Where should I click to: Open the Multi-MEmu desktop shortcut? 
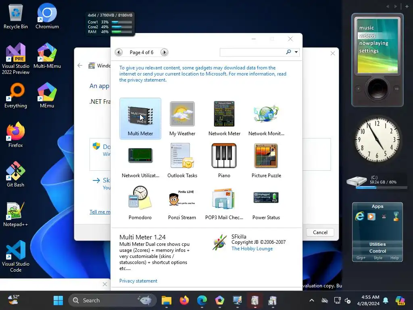tap(47, 56)
